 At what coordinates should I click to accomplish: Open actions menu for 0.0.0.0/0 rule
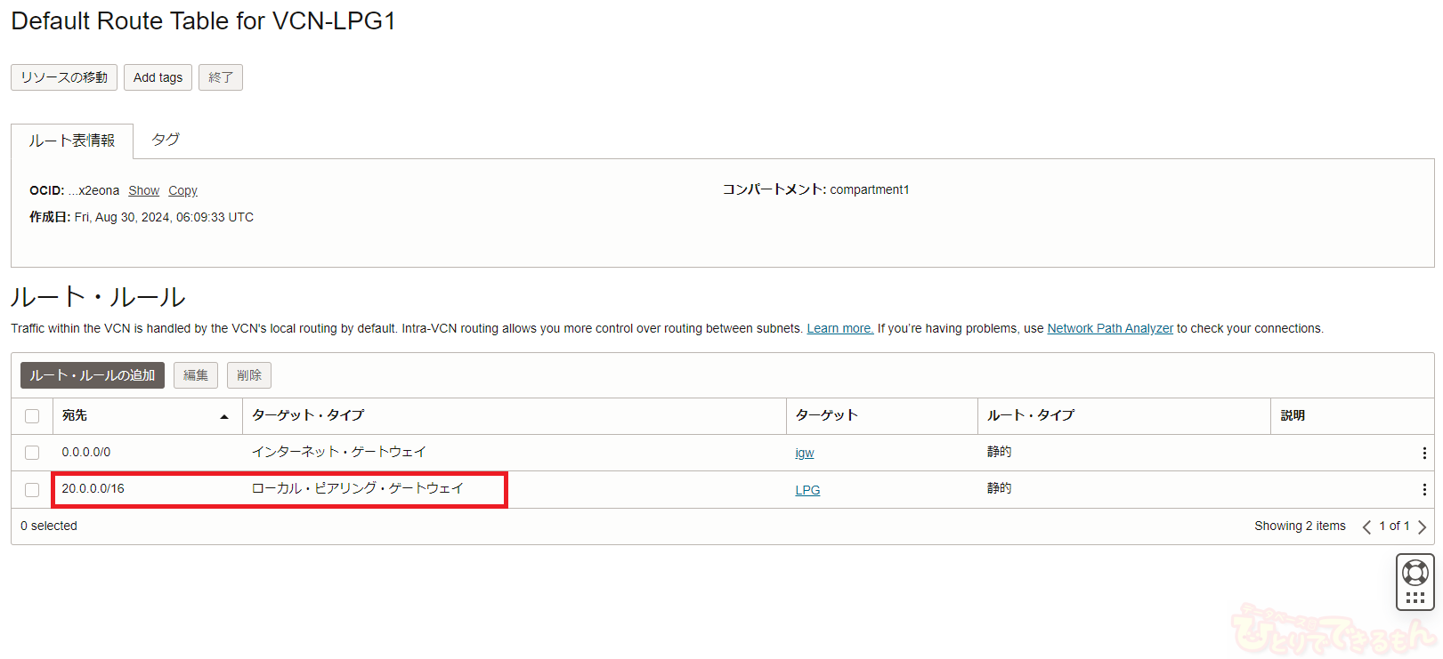coord(1423,453)
